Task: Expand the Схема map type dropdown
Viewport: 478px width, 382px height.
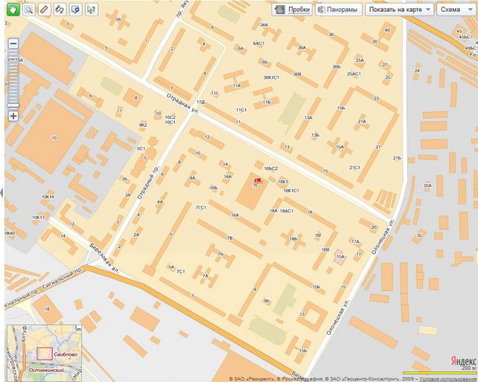Action: click(x=455, y=10)
